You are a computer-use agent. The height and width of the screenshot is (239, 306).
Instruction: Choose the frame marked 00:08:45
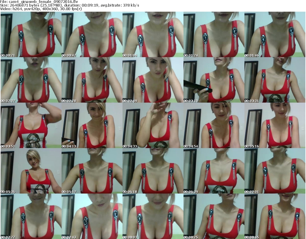pyautogui.click(x=275, y=216)
